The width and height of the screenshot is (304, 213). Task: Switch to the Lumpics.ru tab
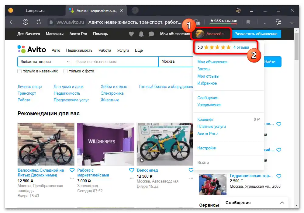(35, 10)
